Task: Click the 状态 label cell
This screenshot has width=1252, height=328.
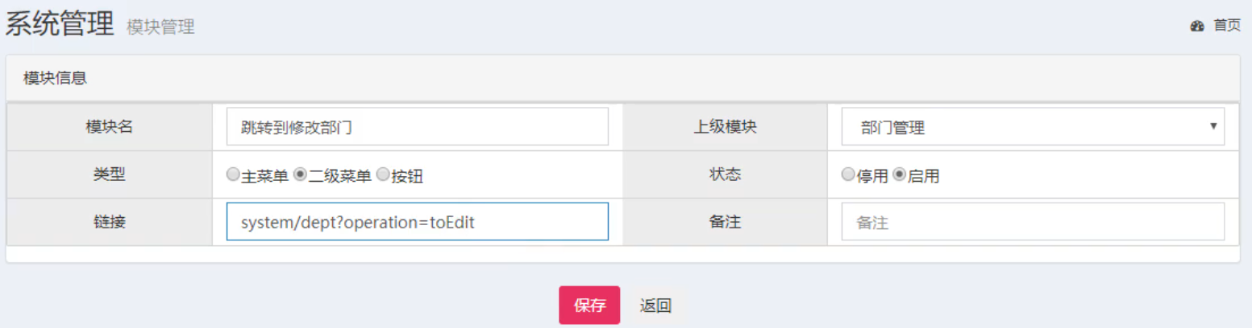Action: pos(725,174)
